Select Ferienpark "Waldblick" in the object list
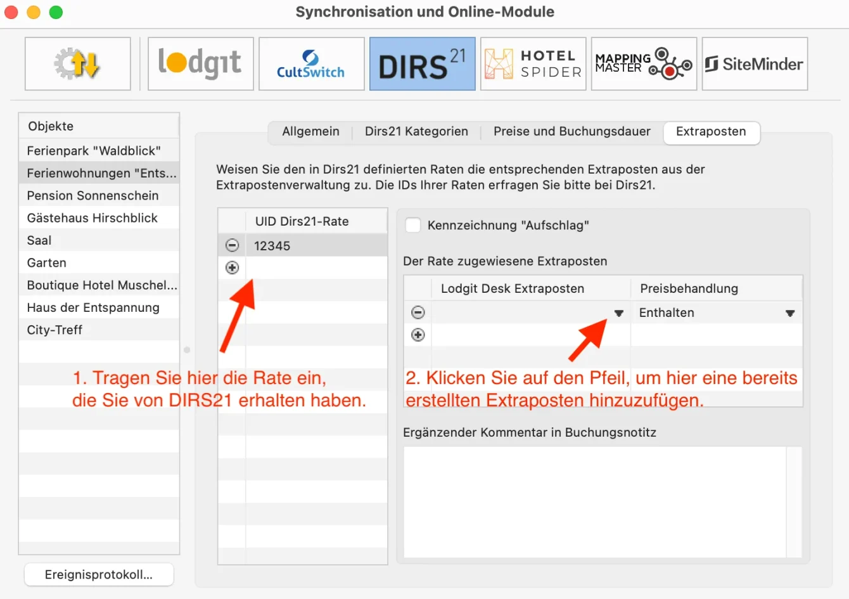Image resolution: width=849 pixels, height=599 pixels. (99, 151)
